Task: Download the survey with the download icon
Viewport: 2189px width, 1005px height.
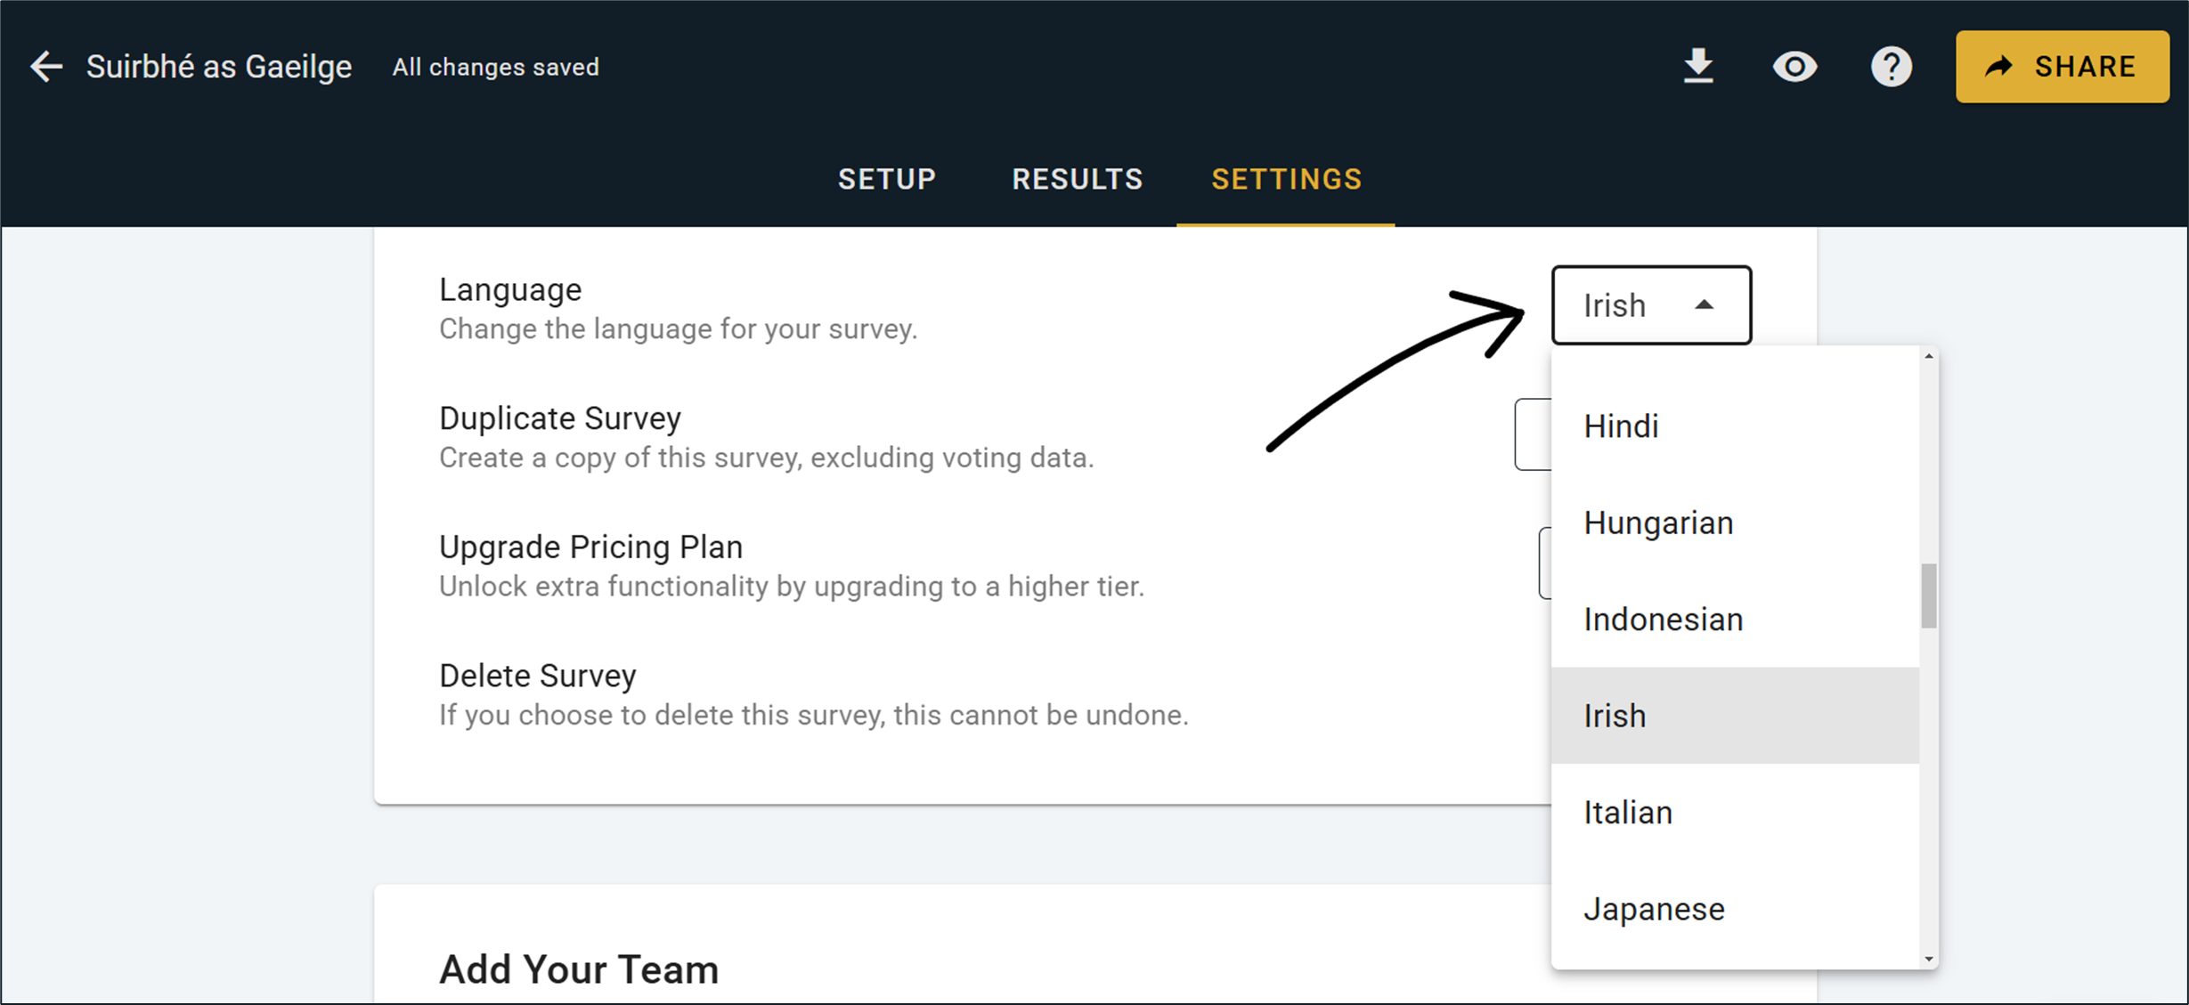Action: click(x=1698, y=67)
